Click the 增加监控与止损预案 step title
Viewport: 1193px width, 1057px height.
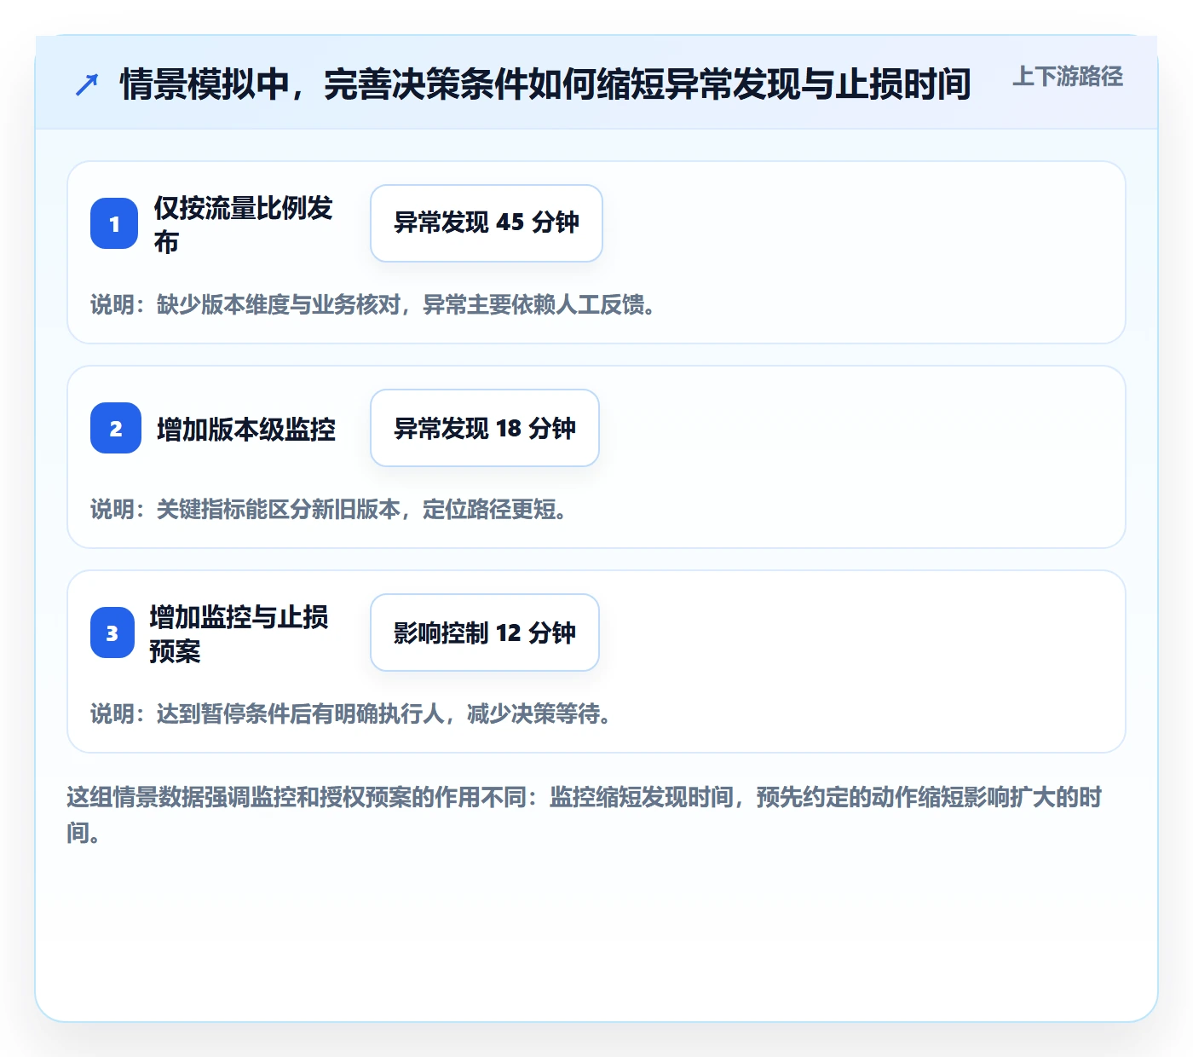tap(239, 633)
